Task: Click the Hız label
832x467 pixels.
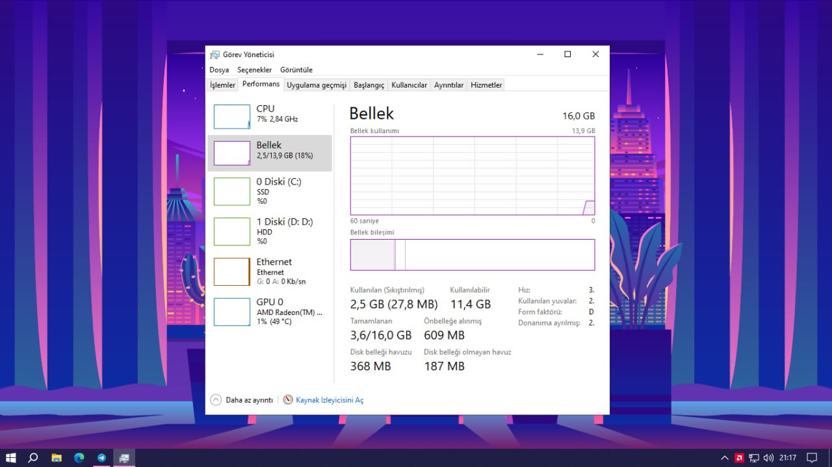Action: pos(524,290)
